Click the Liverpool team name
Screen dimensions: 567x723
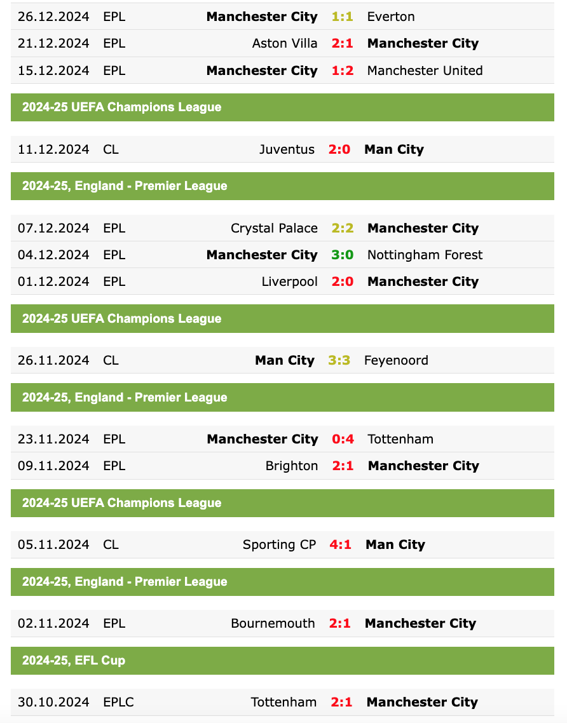pos(289,281)
